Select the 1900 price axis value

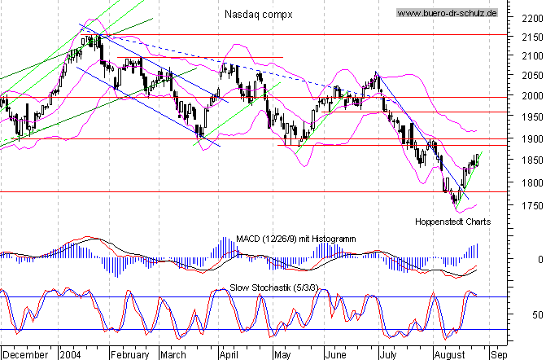pyautogui.click(x=529, y=138)
